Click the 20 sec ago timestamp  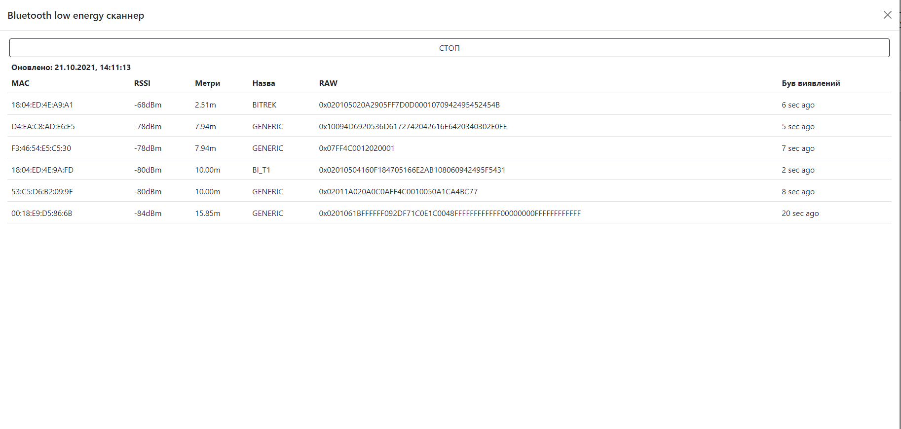pyautogui.click(x=800, y=213)
